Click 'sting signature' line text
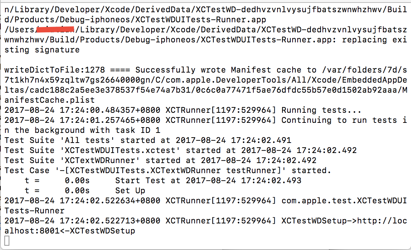Viewport: 411px width, 250px height. pyautogui.click(x=42, y=50)
